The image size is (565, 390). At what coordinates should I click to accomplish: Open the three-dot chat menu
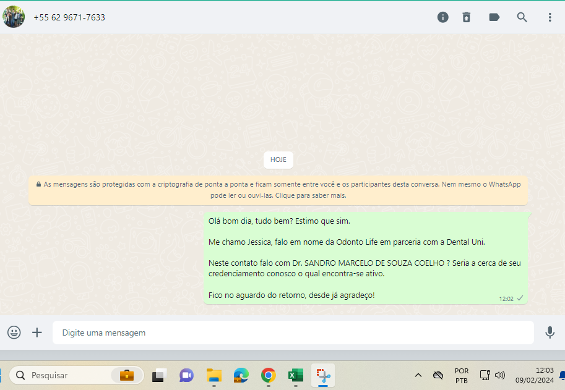coord(550,17)
